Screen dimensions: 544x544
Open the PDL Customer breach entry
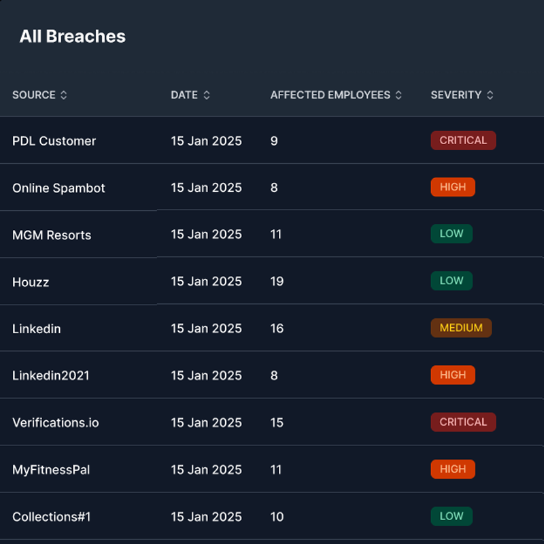pyautogui.click(x=54, y=141)
